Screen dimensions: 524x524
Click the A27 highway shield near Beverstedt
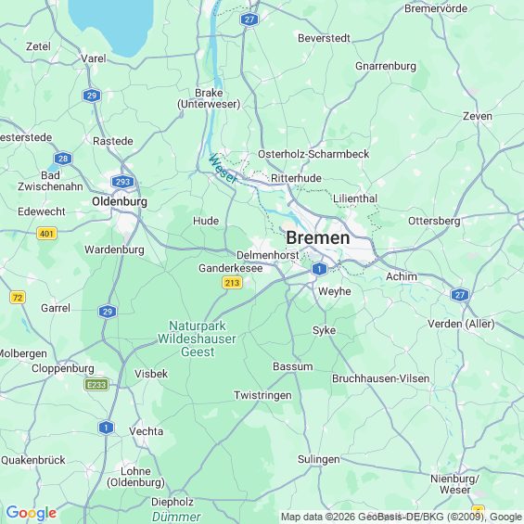249,19
